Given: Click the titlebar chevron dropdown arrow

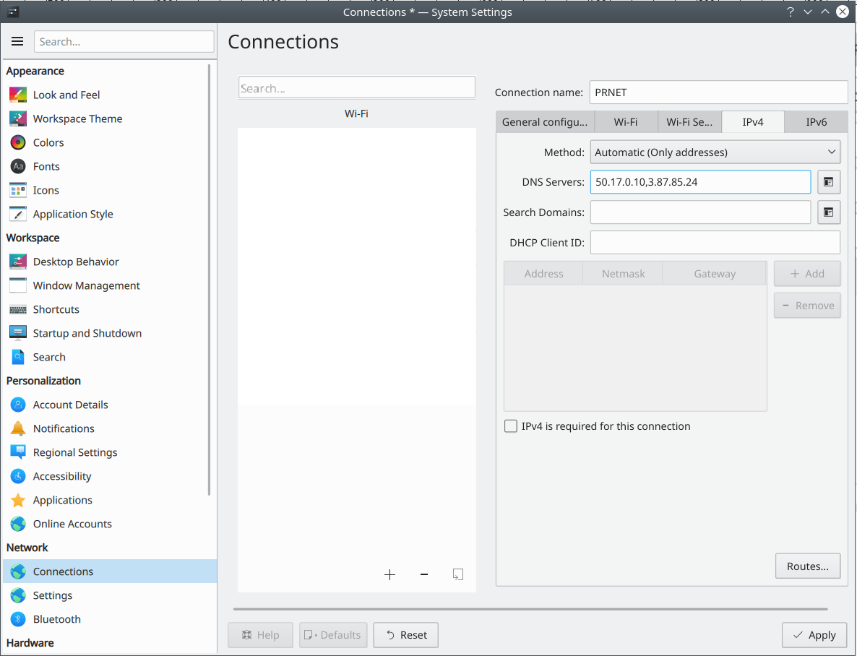Looking at the screenshot, I should [x=807, y=12].
